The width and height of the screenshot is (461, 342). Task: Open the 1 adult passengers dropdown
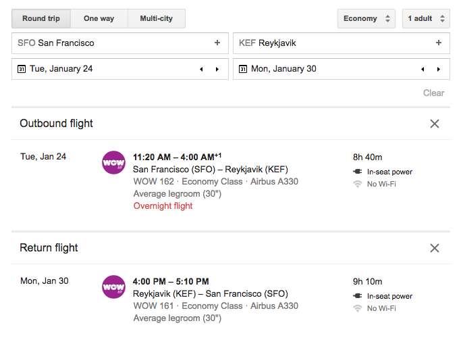pyautogui.click(x=426, y=18)
